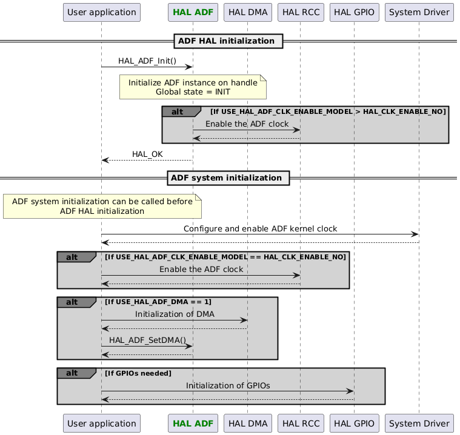460x435 pixels.
Task: Click the condition 'If USE_HAL_ADF_DMA == 1'
Action: click(x=158, y=302)
